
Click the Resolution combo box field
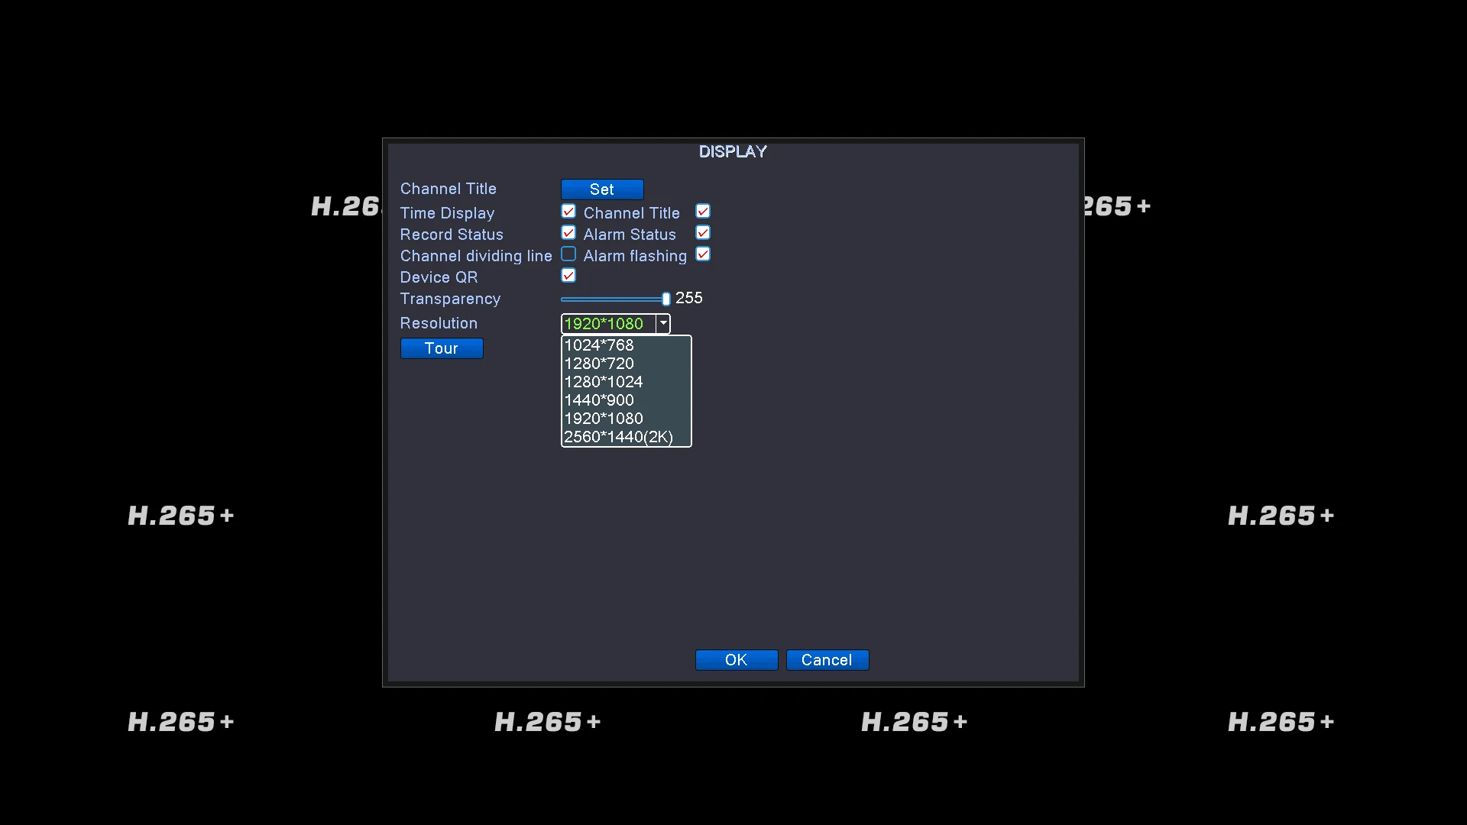(x=608, y=324)
